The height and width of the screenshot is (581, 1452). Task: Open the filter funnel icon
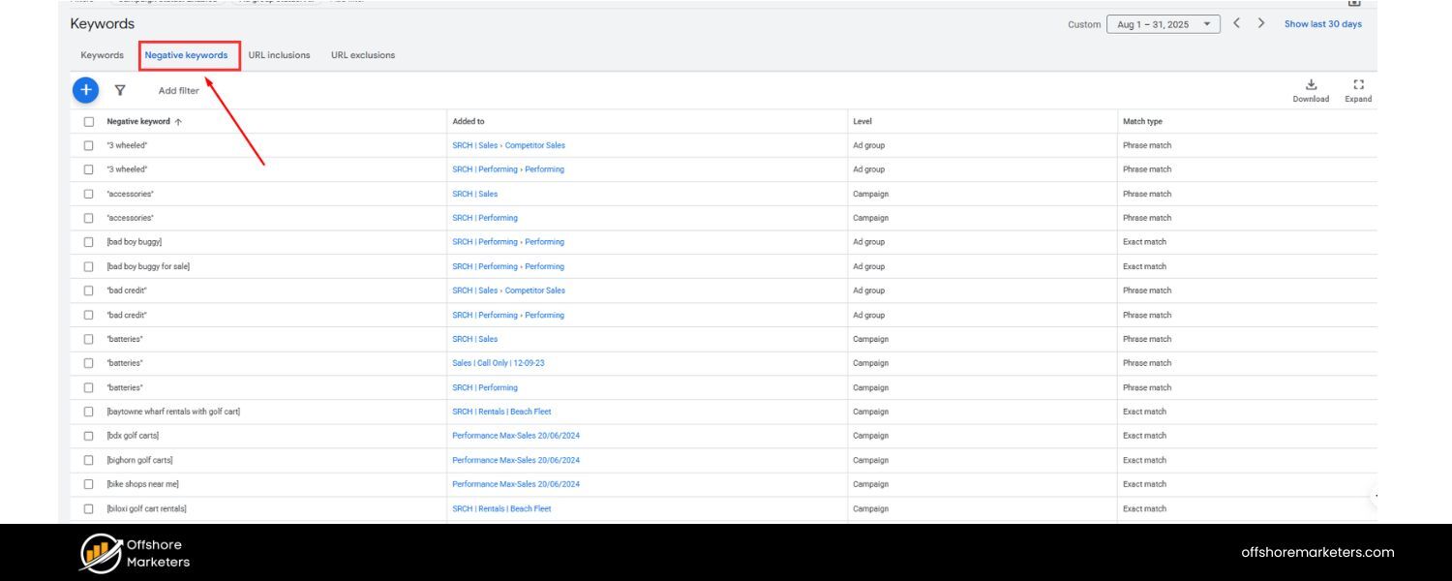point(120,89)
